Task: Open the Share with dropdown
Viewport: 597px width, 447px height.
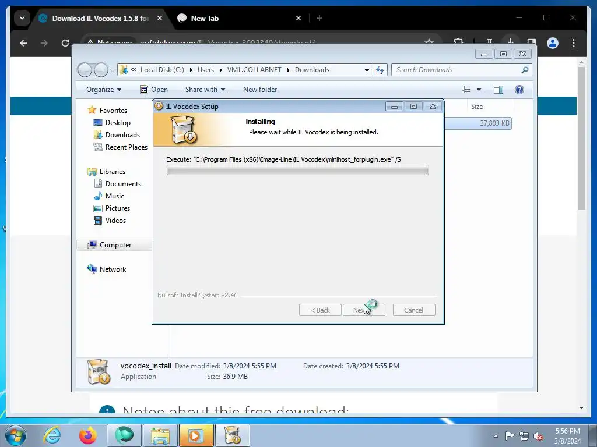Action: click(205, 90)
